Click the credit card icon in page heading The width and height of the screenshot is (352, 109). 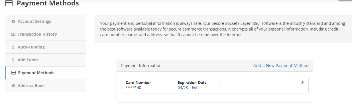tap(9, 3)
